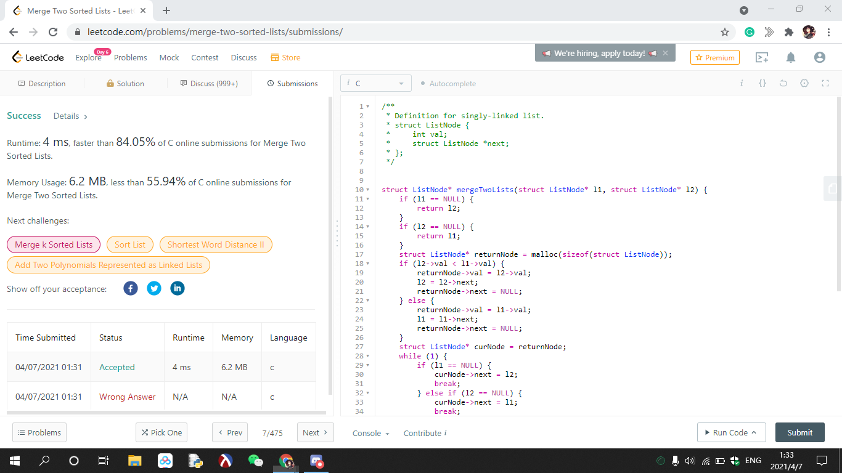Image resolution: width=842 pixels, height=473 pixels.
Task: Click the Grammarly extension icon
Action: point(750,32)
